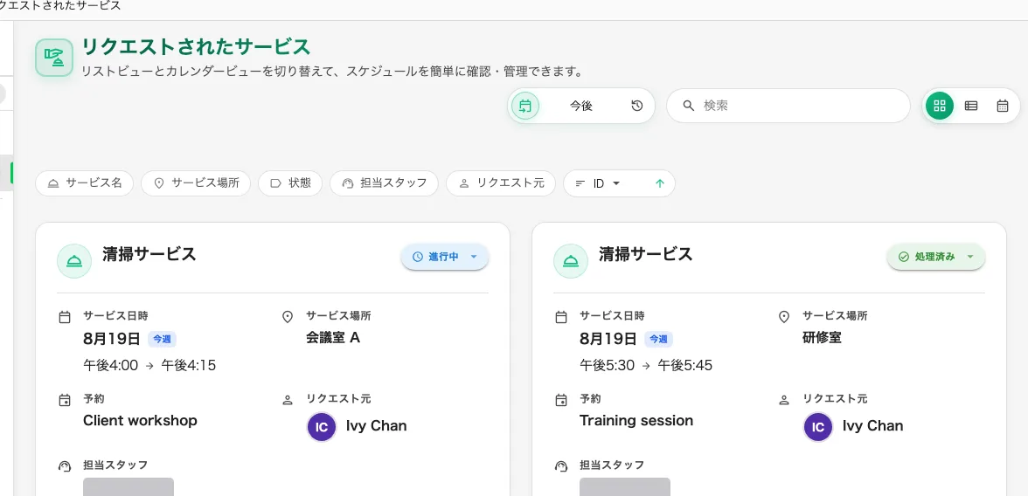This screenshot has height=496, width=1028.
Task: Click 今週 badge on 午後4:00 card
Action: (x=162, y=339)
